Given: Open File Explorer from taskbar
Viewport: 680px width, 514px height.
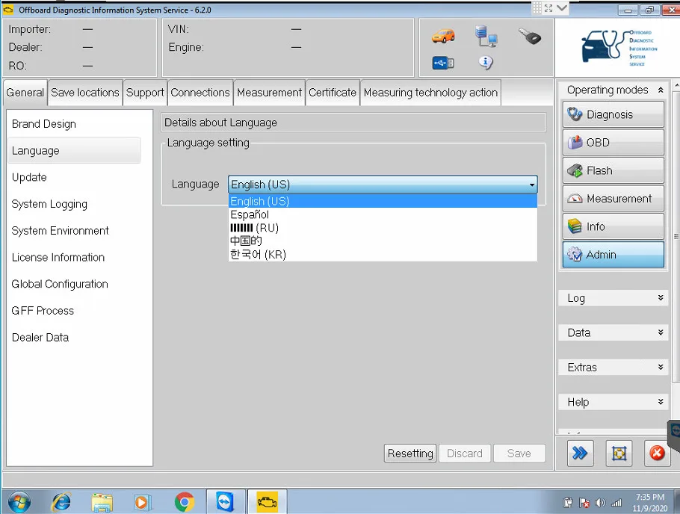Looking at the screenshot, I should coord(102,502).
